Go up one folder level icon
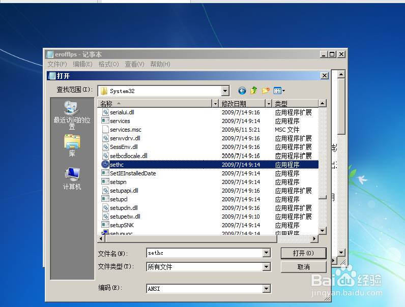Viewport: 405px width, 307px height. (254, 90)
